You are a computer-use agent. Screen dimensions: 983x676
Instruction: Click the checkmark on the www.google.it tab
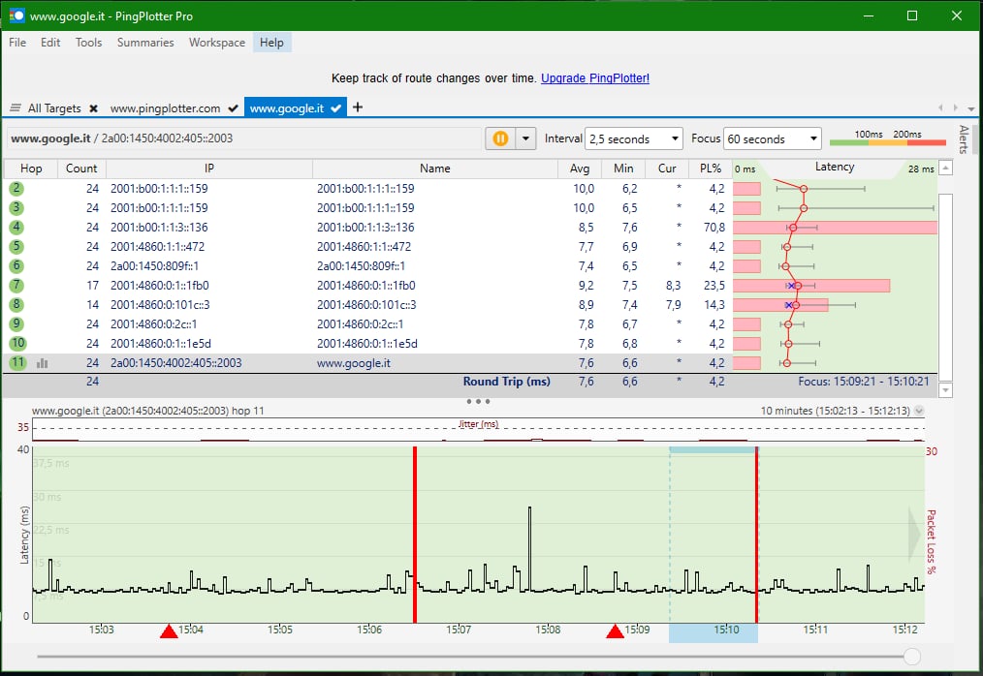pyautogui.click(x=336, y=108)
